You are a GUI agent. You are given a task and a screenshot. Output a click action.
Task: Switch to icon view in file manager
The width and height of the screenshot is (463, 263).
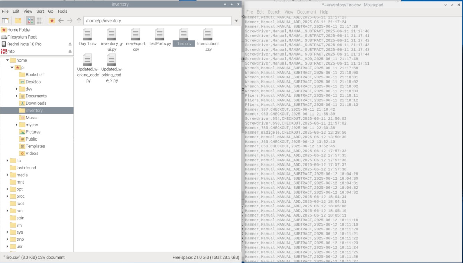coord(31,20)
